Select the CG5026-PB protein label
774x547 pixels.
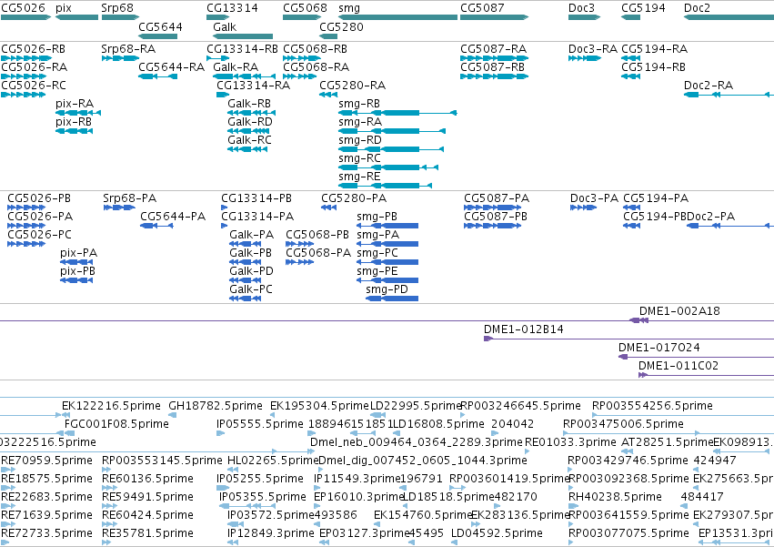tap(39, 198)
